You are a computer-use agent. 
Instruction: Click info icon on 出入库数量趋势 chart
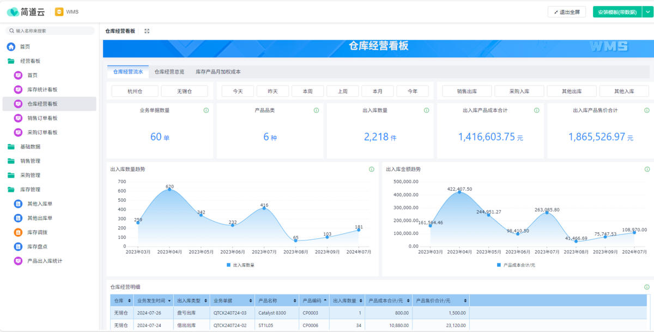[x=372, y=169]
